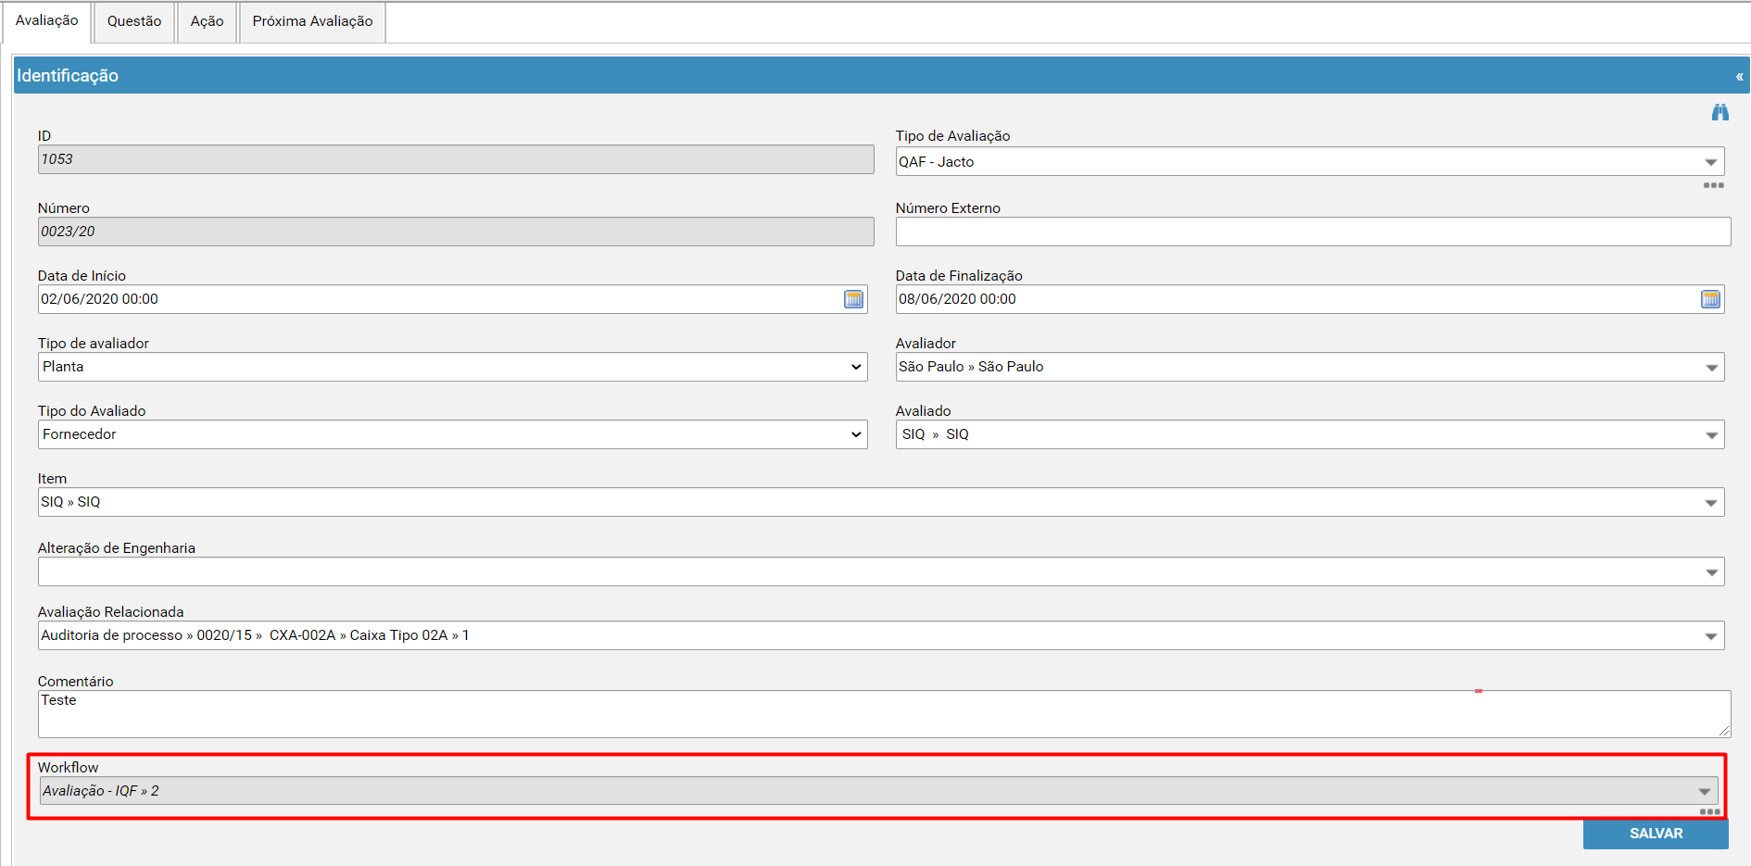Click the ellipsis below Tipo de Avaliação
The height and width of the screenshot is (866, 1751).
click(x=1713, y=185)
